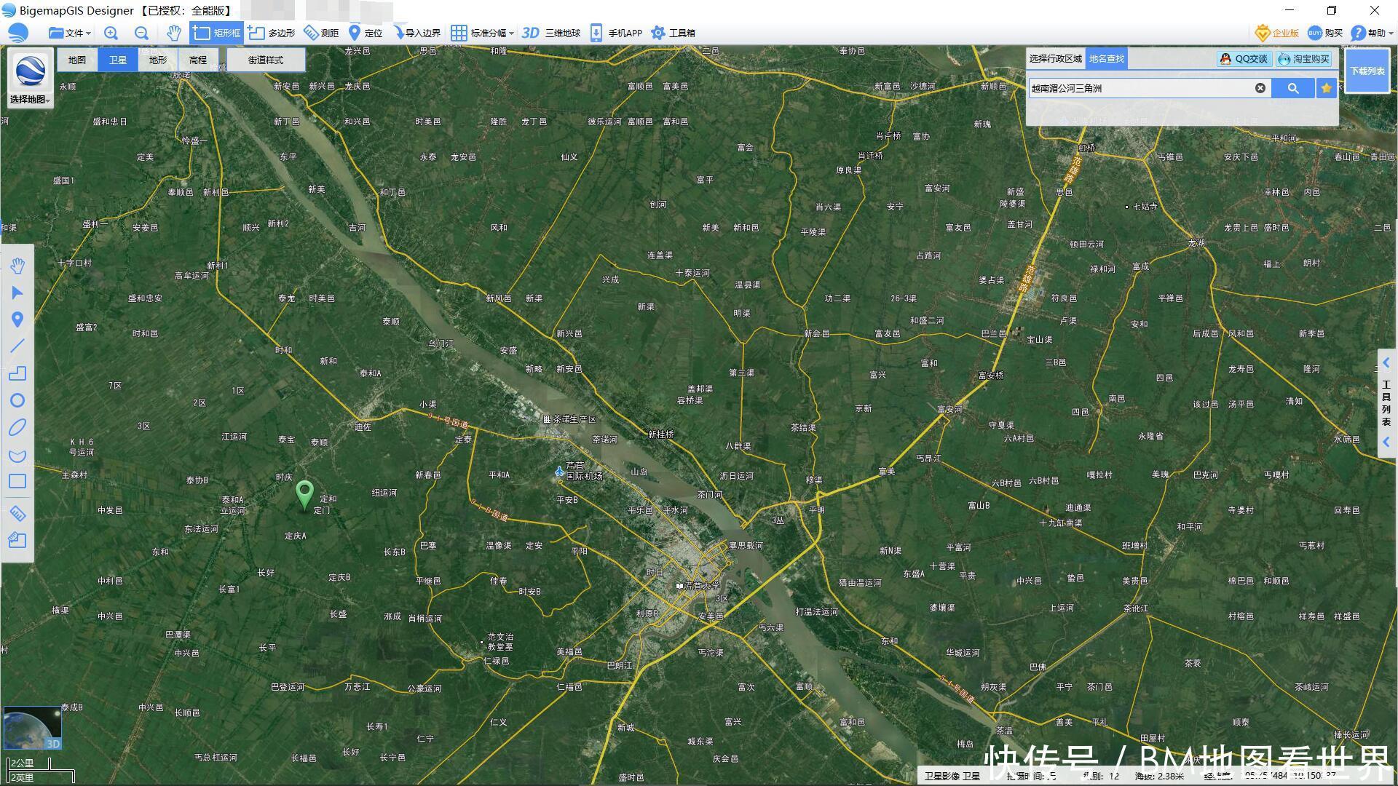Image resolution: width=1398 pixels, height=786 pixels.
Task: Select the ruler measure tool in sidebar
Action: tap(17, 514)
